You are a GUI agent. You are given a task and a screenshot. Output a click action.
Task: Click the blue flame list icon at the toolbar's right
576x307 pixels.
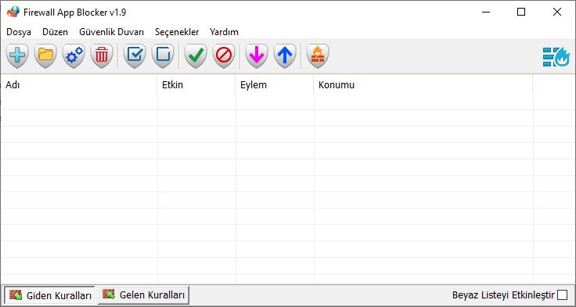pos(556,57)
